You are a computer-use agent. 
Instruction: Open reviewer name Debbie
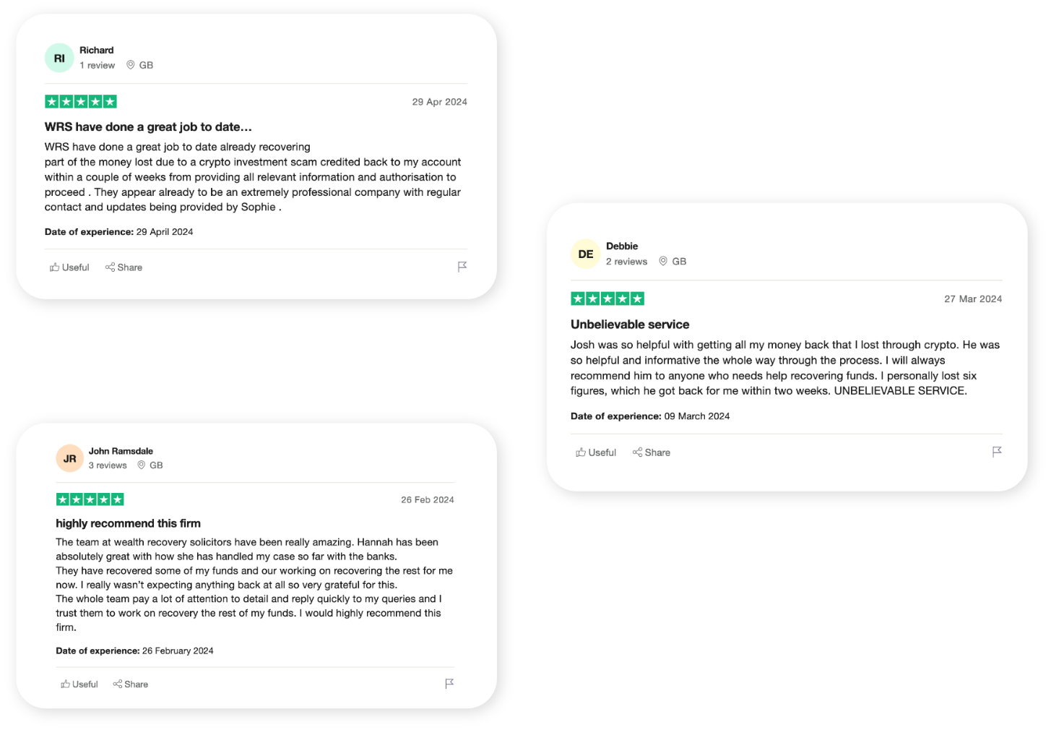pyautogui.click(x=622, y=246)
